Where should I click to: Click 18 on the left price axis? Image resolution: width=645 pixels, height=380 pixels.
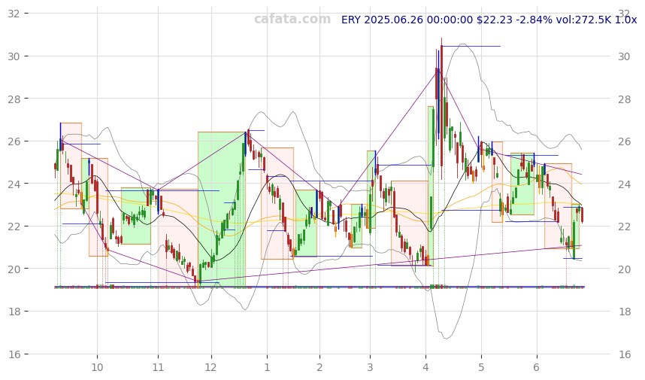pyautogui.click(x=14, y=312)
